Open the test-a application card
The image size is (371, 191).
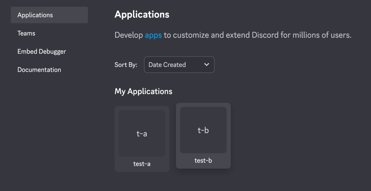pyautogui.click(x=142, y=139)
